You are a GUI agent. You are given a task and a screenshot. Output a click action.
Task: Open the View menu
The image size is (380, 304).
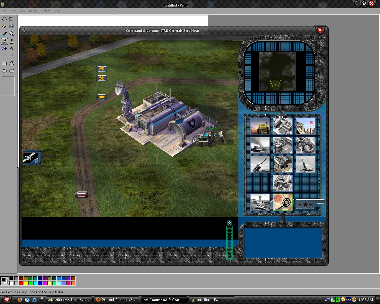click(22, 11)
